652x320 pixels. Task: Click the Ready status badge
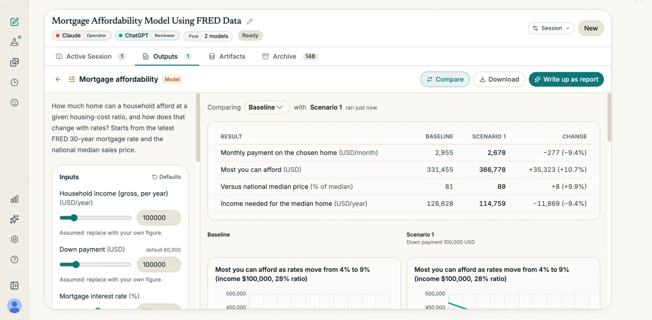tap(251, 35)
